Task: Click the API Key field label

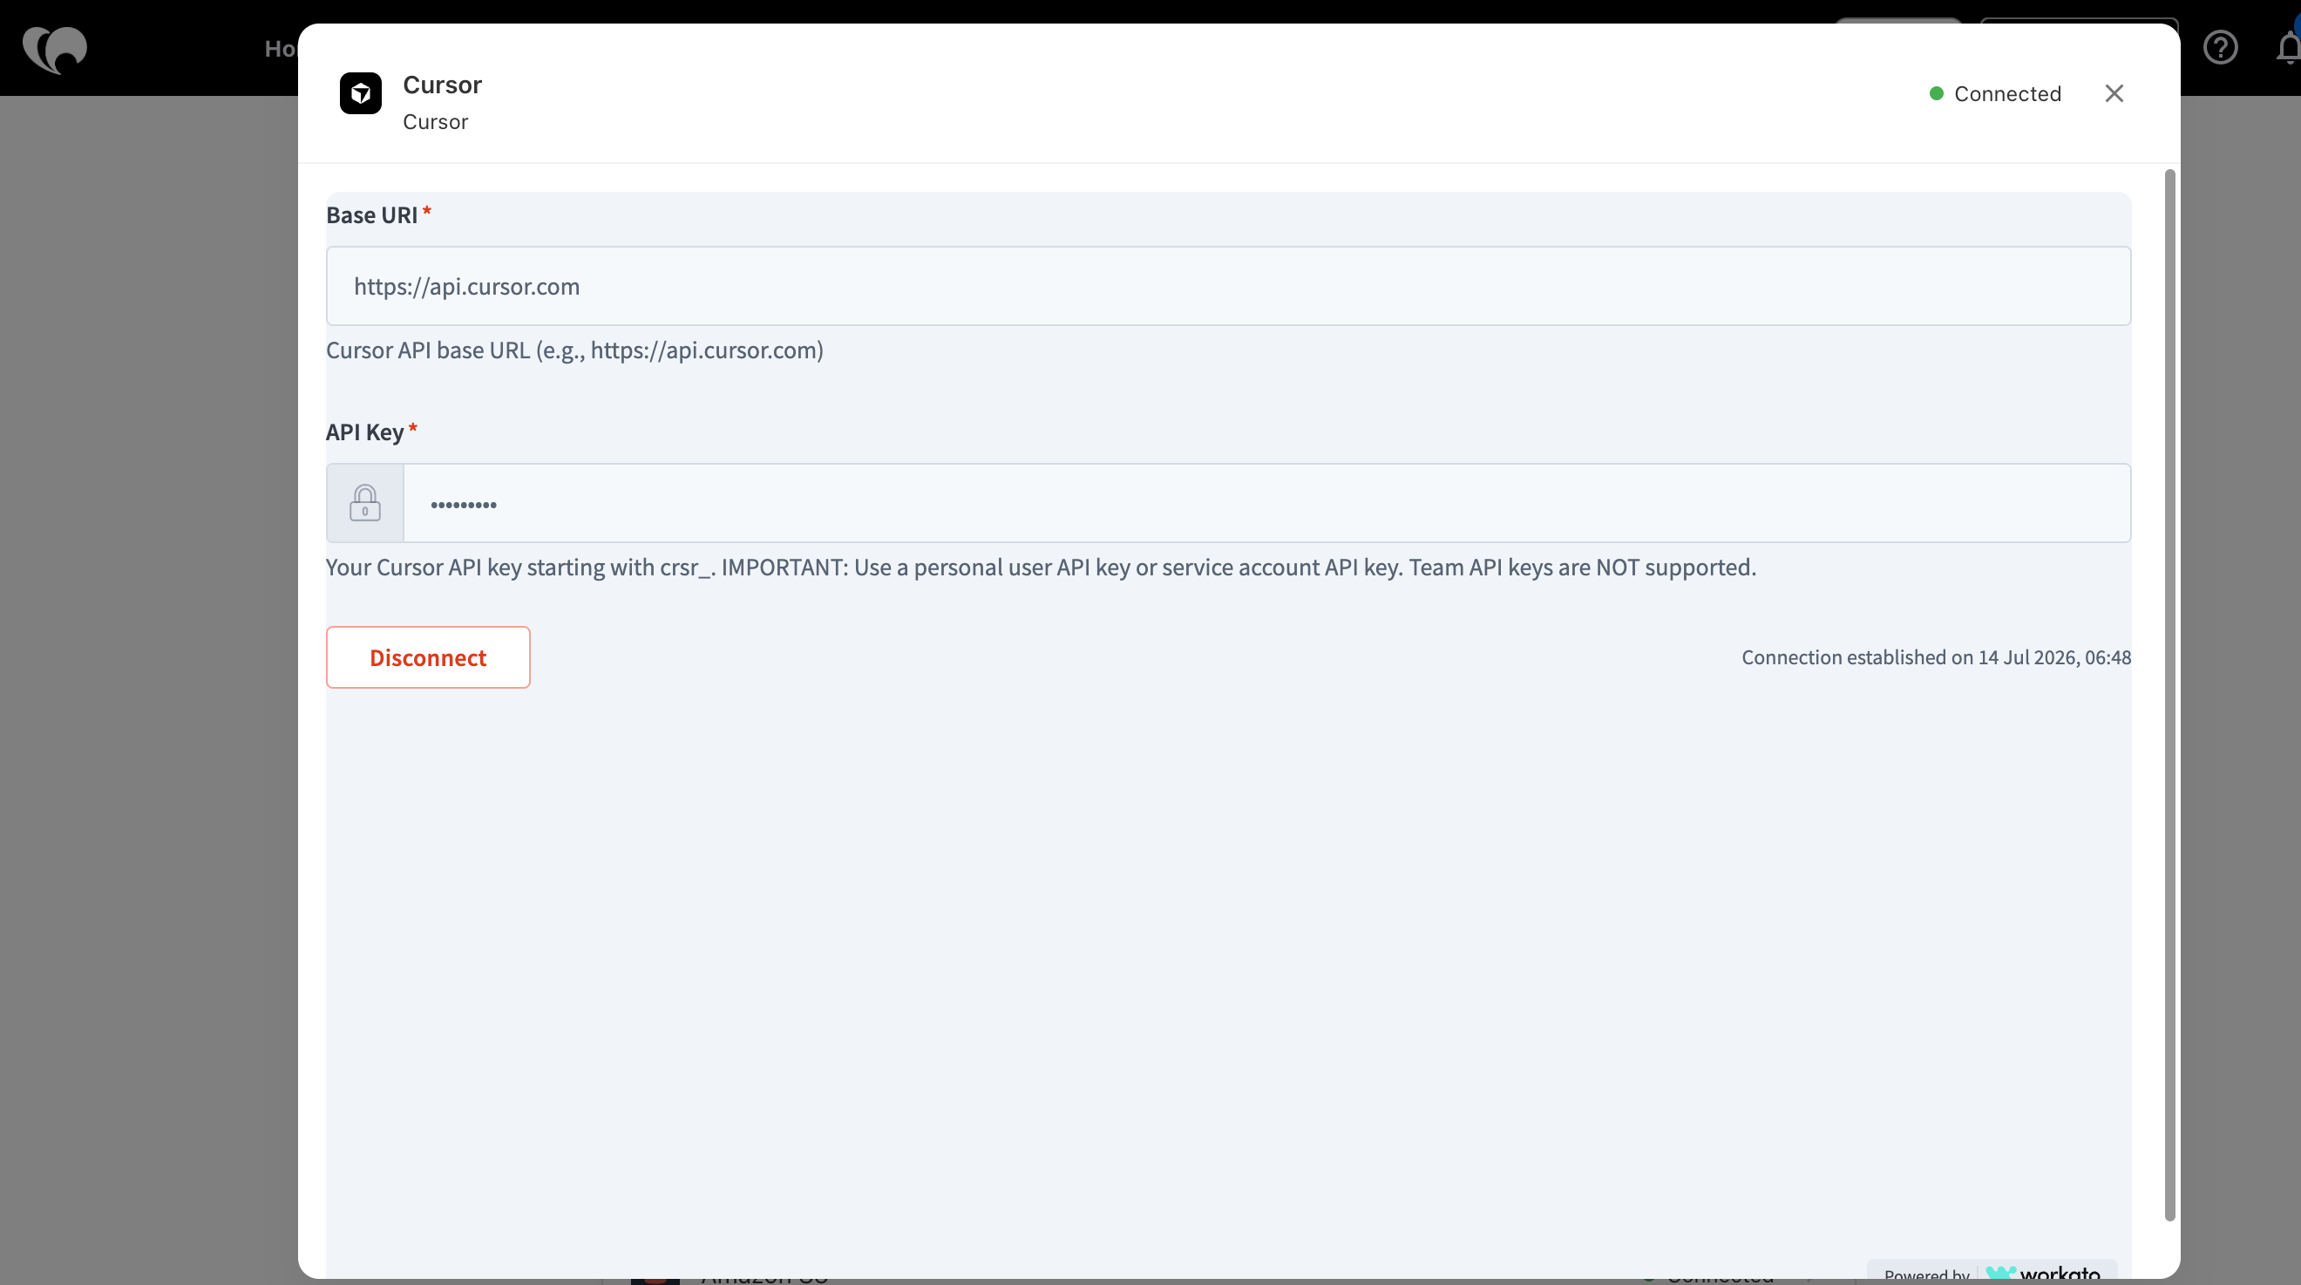Action: coord(364,432)
